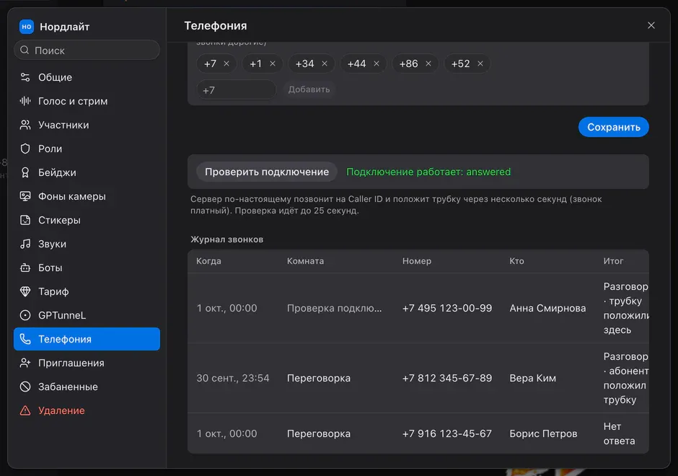Screen dimensions: 678x476
Task: Click Борис Петров in call log
Action: click(543, 433)
